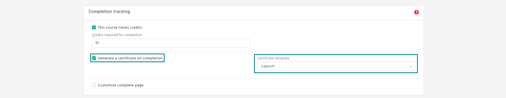Click the Generate a certificate on completion label

point(130,58)
